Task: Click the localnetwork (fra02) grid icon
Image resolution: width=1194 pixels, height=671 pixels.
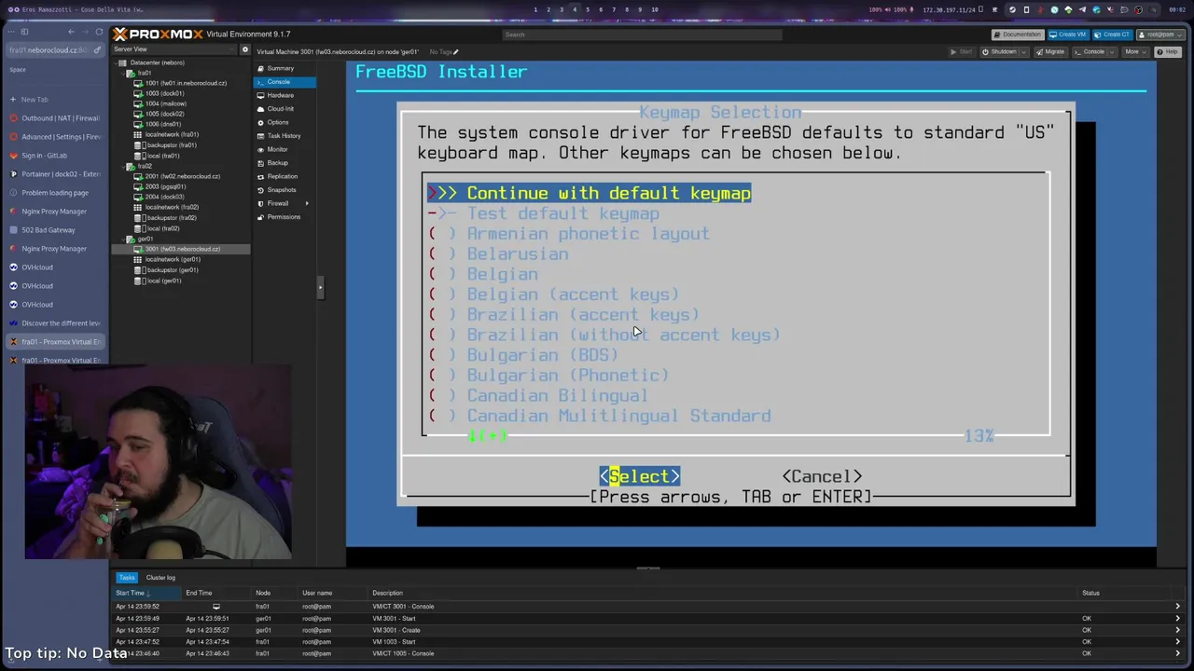Action: tap(139, 207)
